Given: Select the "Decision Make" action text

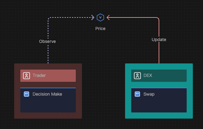Looking at the screenshot, I should 47,94.
